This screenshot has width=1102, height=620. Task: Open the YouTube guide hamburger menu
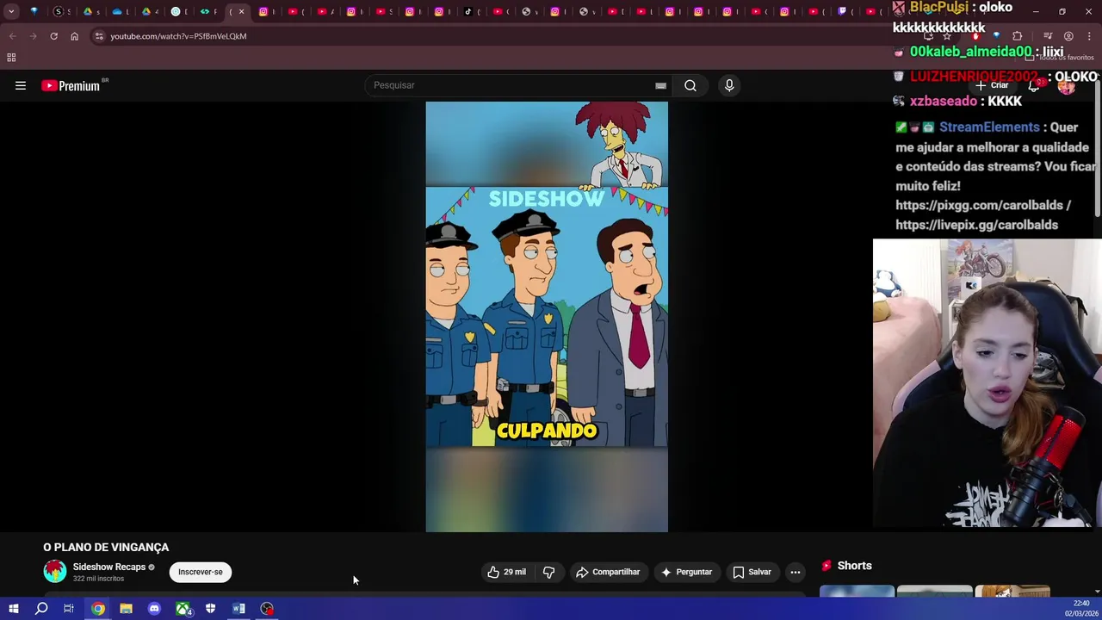tap(21, 85)
